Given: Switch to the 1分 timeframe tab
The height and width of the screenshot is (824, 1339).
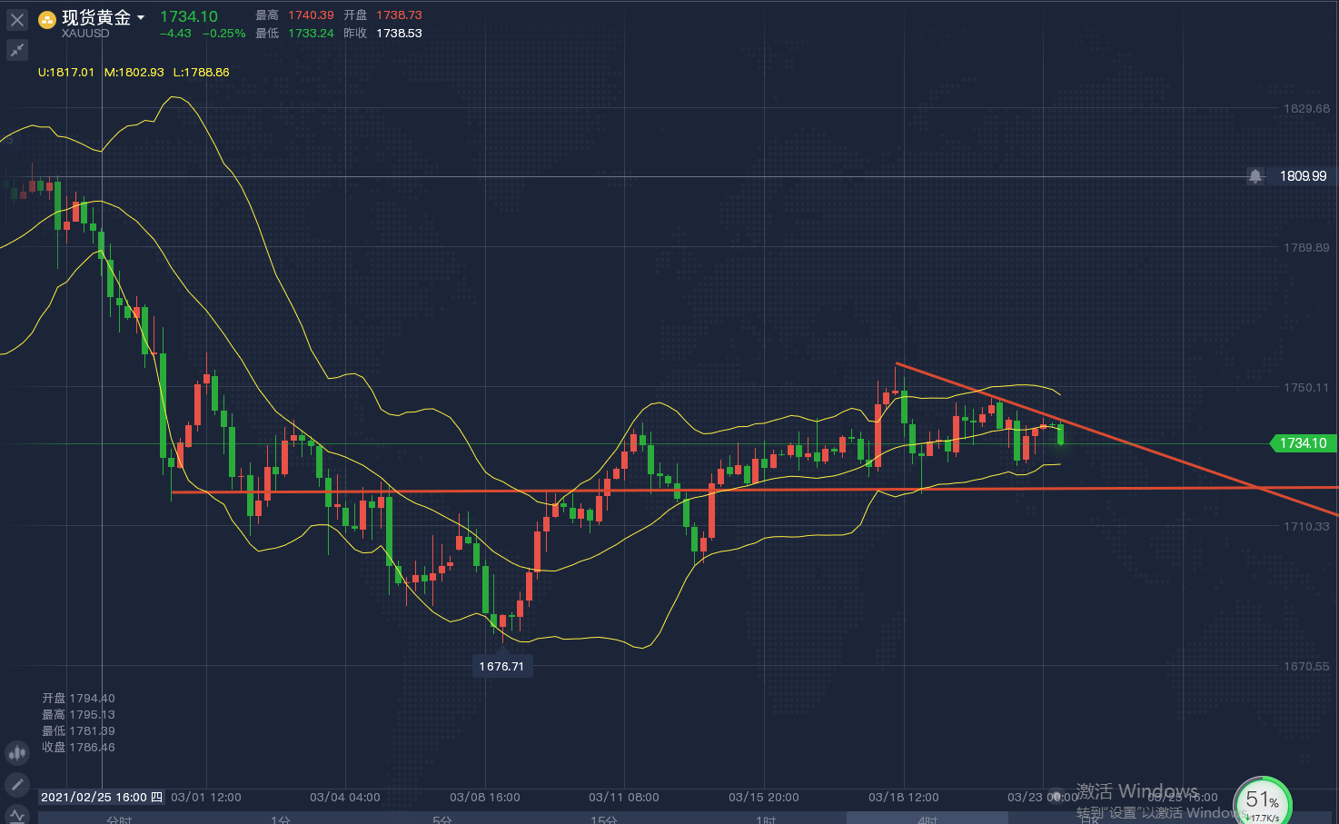Looking at the screenshot, I should click(x=280, y=819).
